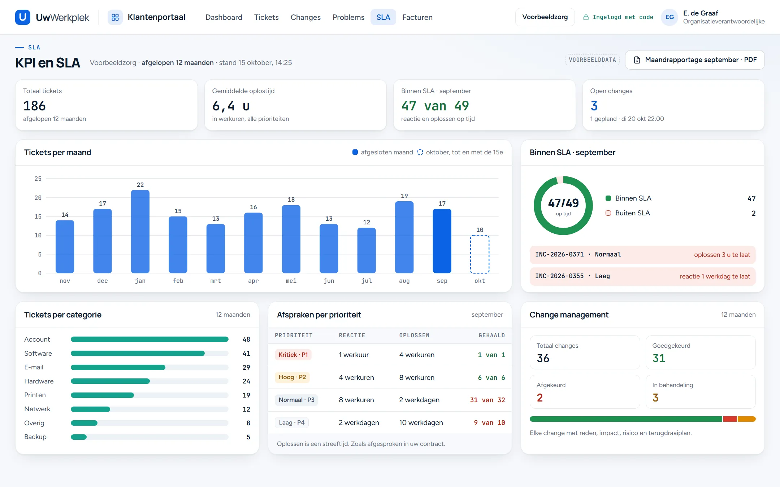Open the Problems tab
The width and height of the screenshot is (780, 487).
point(348,17)
